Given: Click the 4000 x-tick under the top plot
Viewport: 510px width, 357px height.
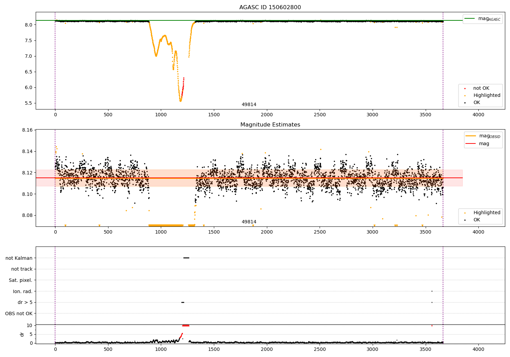Looking at the screenshot, I should tap(478, 115).
